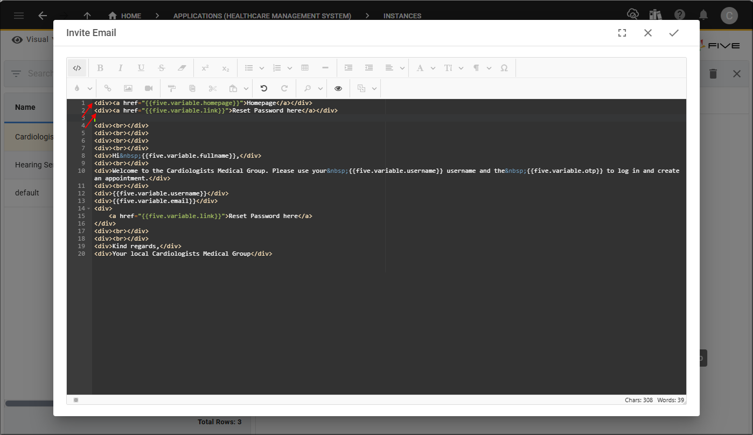
Task: Click the small icon in editor status bar
Action: tap(76, 400)
